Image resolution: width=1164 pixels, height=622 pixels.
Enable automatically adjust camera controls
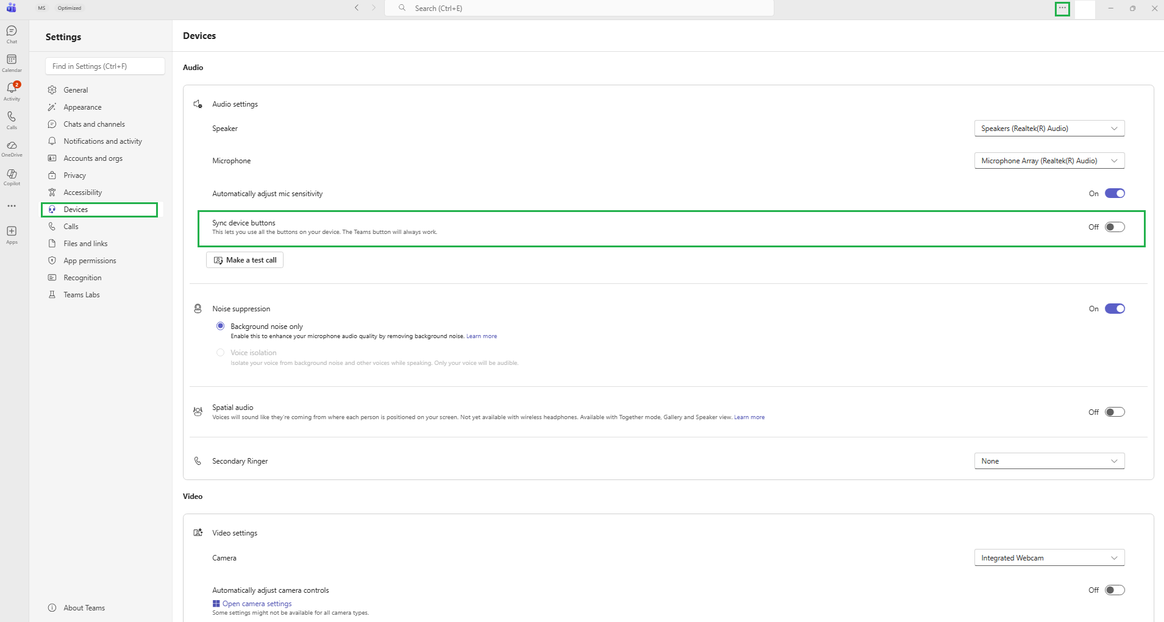pyautogui.click(x=1115, y=590)
